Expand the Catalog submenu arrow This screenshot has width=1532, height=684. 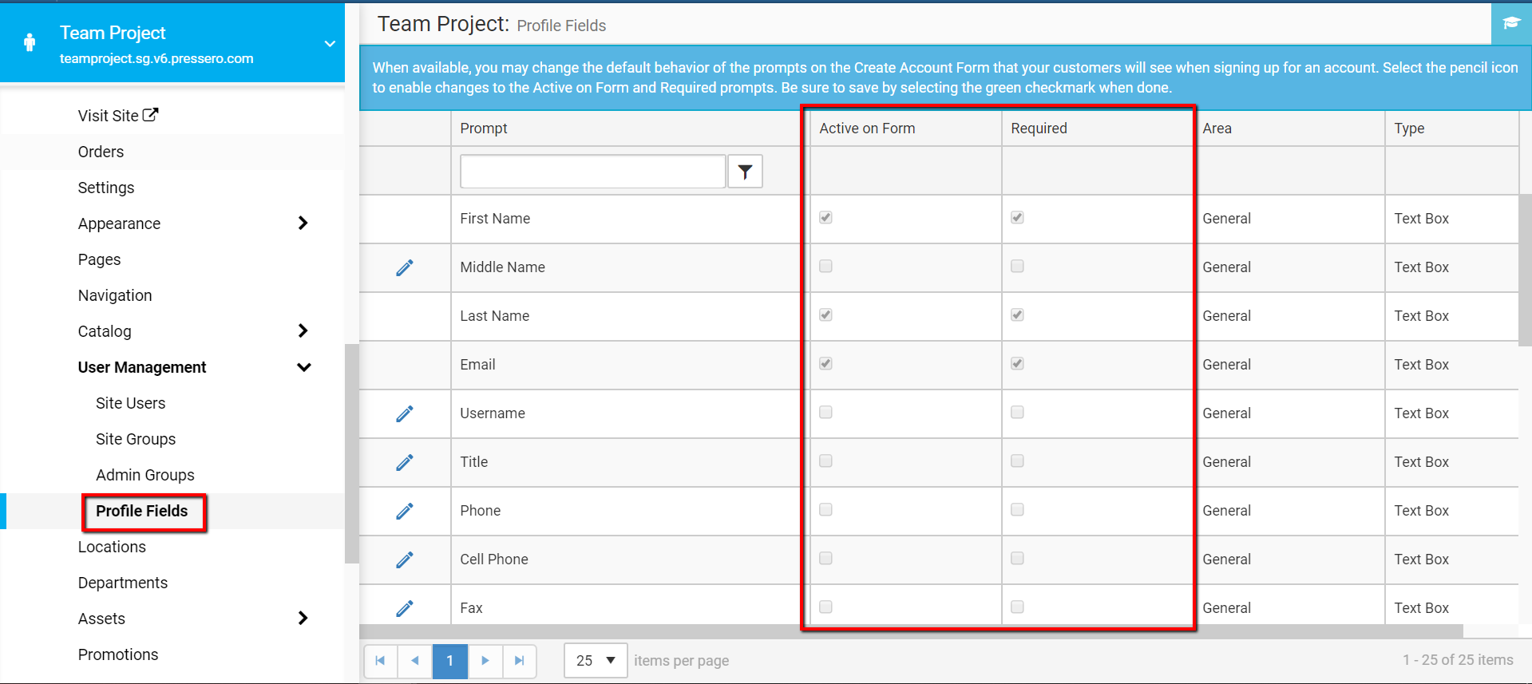pos(303,331)
